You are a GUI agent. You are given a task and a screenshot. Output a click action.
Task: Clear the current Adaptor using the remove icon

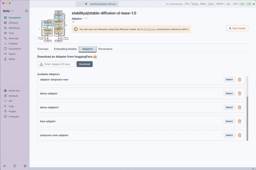(86, 18)
